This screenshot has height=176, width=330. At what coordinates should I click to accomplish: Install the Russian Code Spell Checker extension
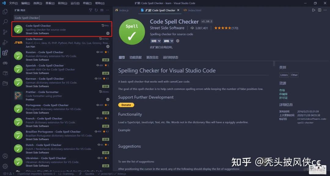(x=106, y=60)
